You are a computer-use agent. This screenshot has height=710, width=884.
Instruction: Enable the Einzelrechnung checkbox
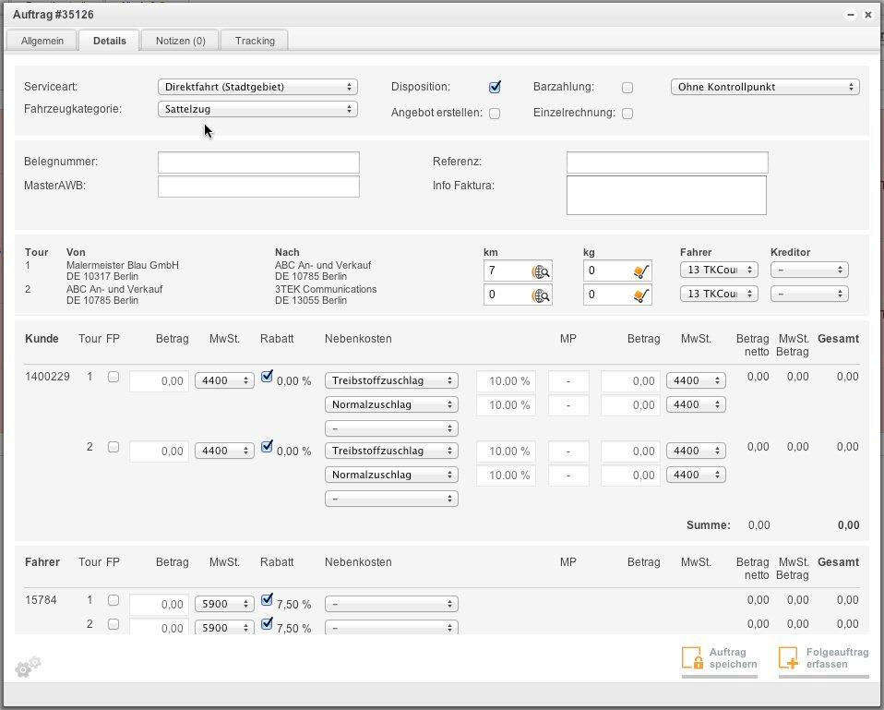coord(627,114)
